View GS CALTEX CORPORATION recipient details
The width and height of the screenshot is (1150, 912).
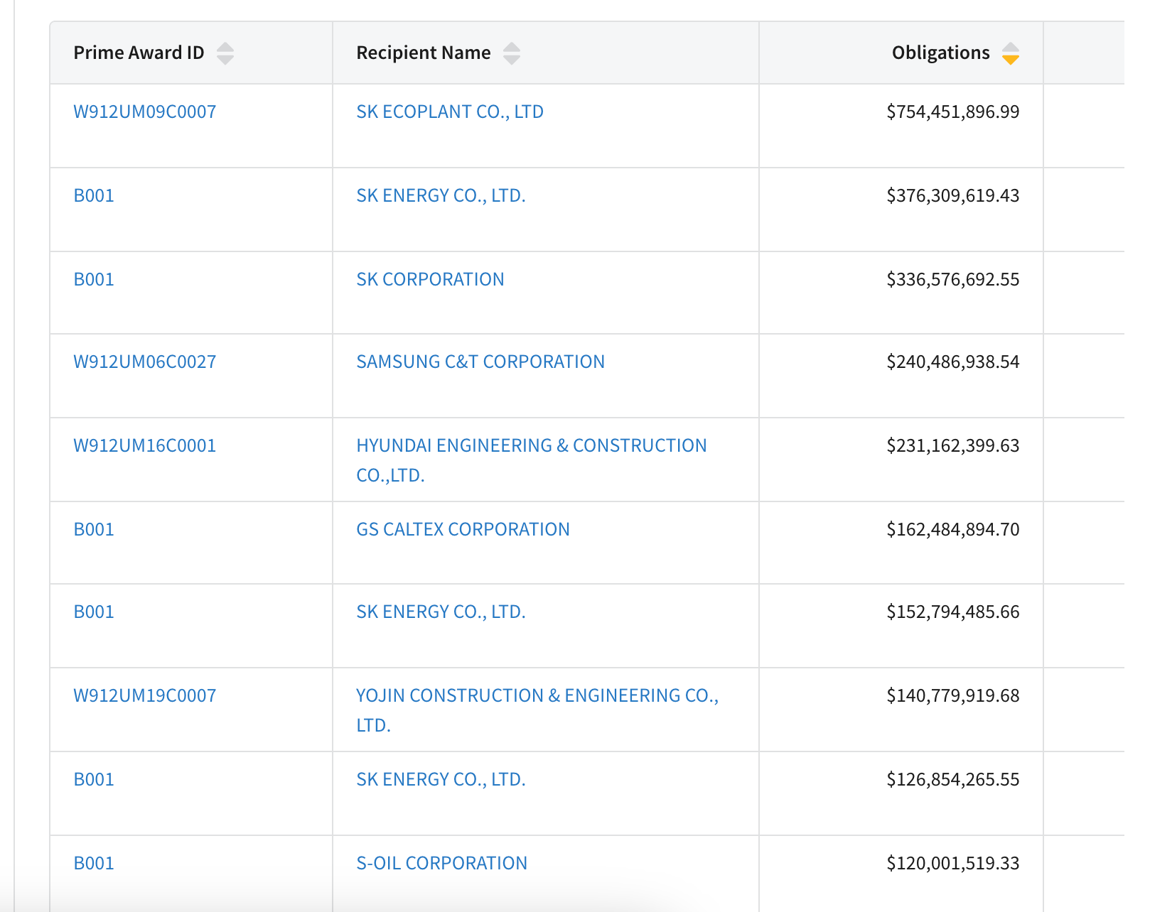click(463, 529)
